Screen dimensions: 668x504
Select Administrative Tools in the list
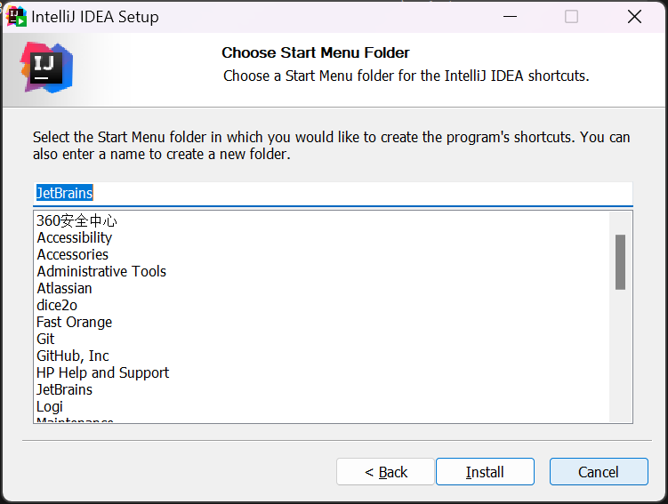pos(101,271)
